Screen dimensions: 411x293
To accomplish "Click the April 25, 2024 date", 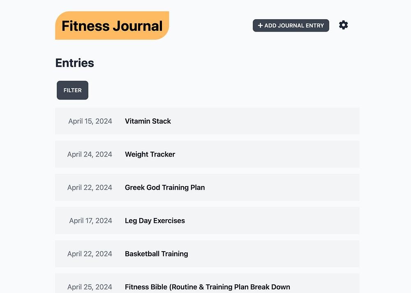I will tap(90, 287).
